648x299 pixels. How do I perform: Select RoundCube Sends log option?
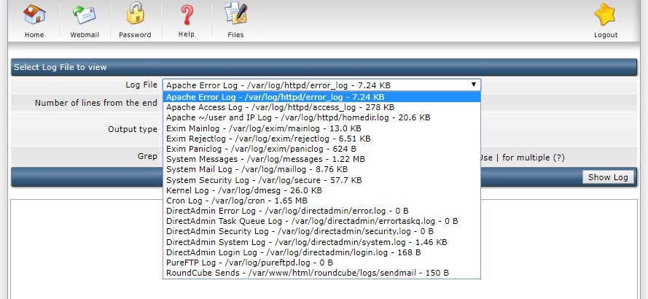(x=321, y=273)
